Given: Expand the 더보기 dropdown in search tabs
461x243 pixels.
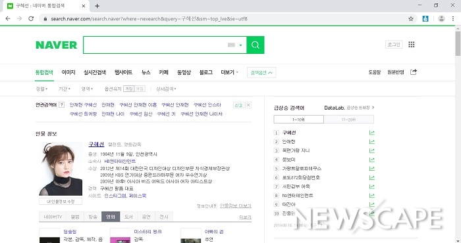Looking at the screenshot, I should (229, 72).
